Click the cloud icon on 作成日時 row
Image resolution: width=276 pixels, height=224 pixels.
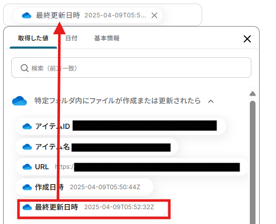click(x=27, y=187)
